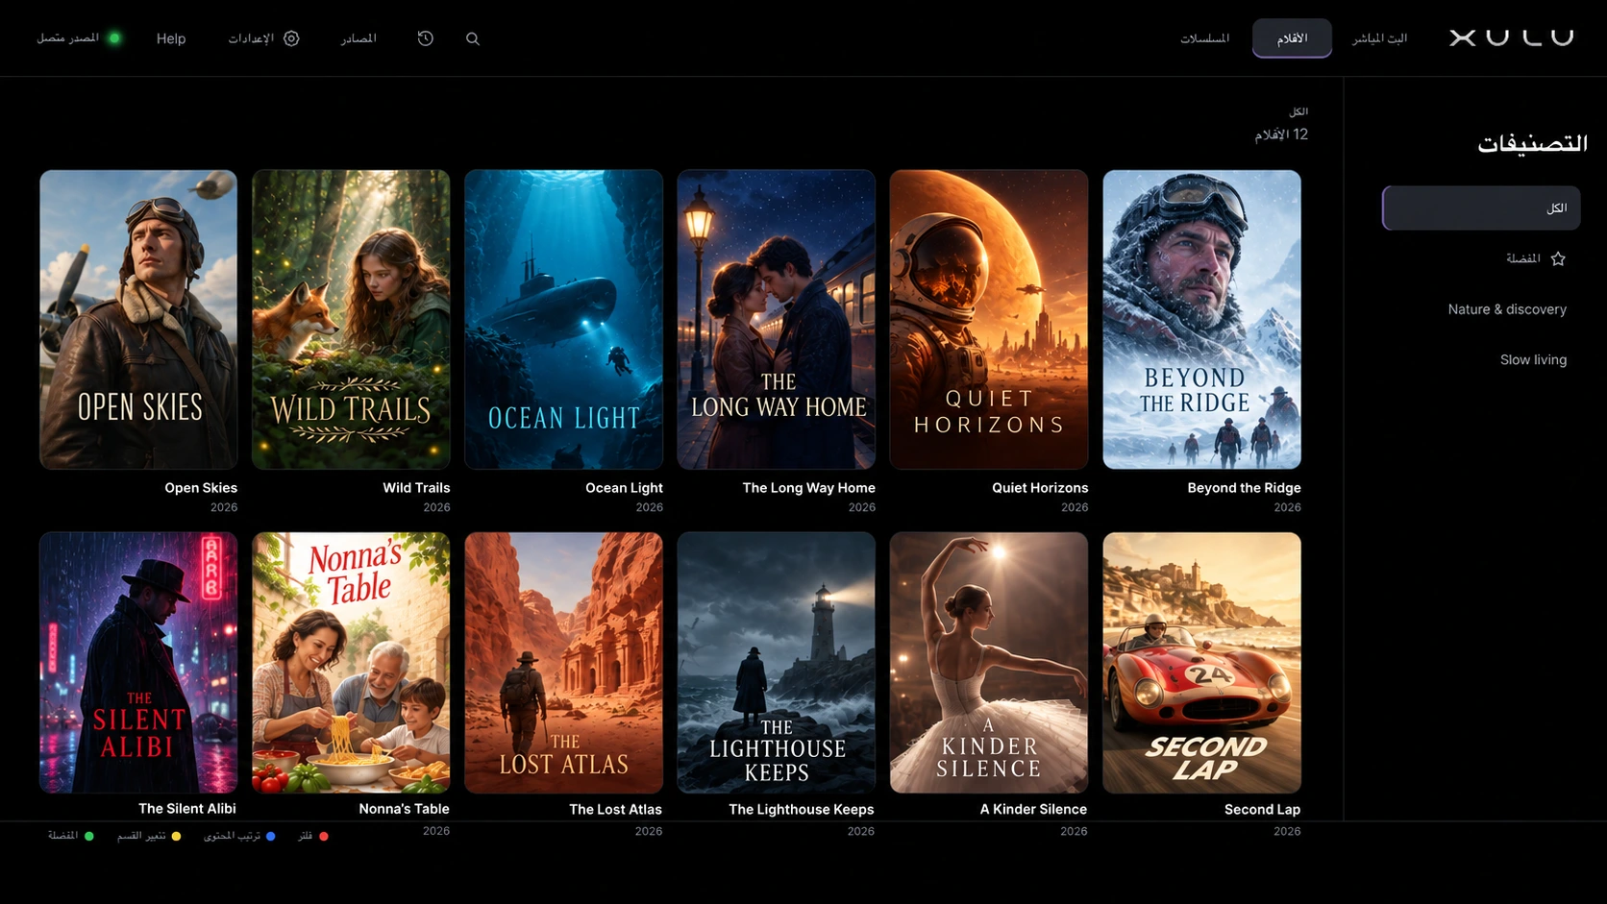The width and height of the screenshot is (1607, 904).
Task: Open the Quiet Horizons poster
Action: tap(989, 320)
